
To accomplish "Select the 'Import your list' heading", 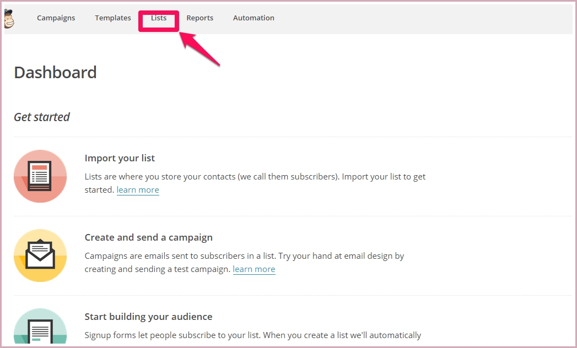I will 120,159.
